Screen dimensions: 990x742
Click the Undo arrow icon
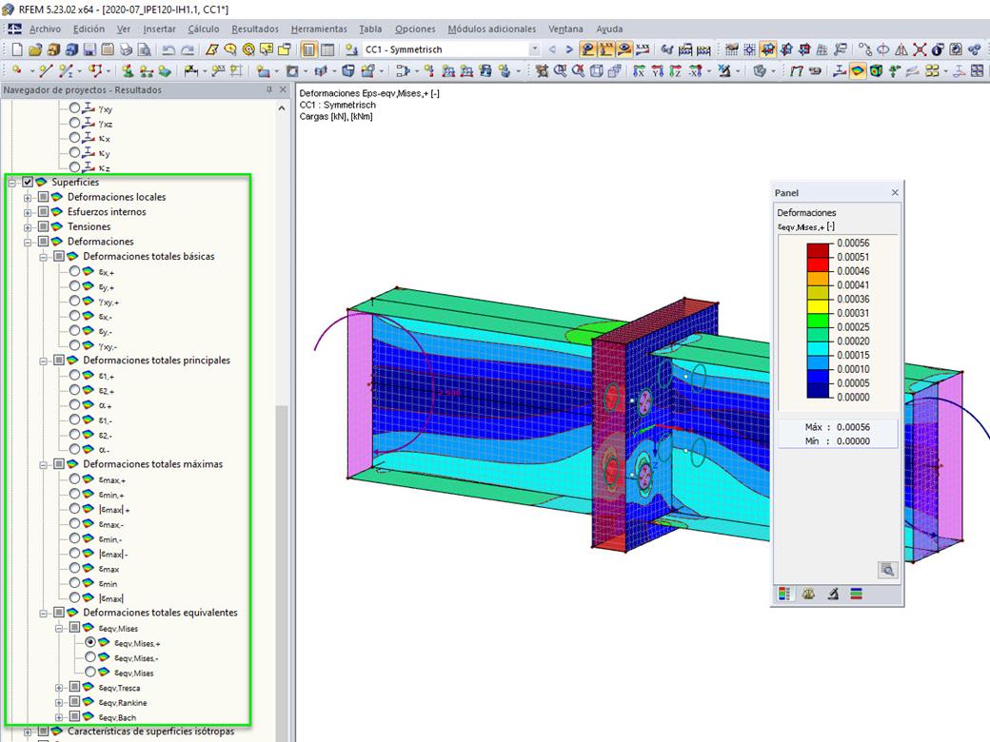point(168,49)
